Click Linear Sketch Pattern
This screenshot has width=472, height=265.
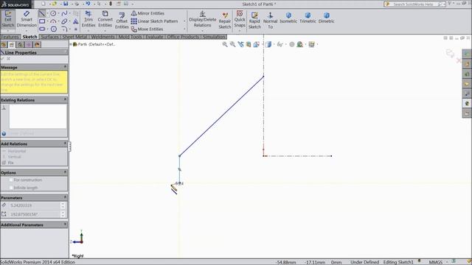(x=154, y=21)
